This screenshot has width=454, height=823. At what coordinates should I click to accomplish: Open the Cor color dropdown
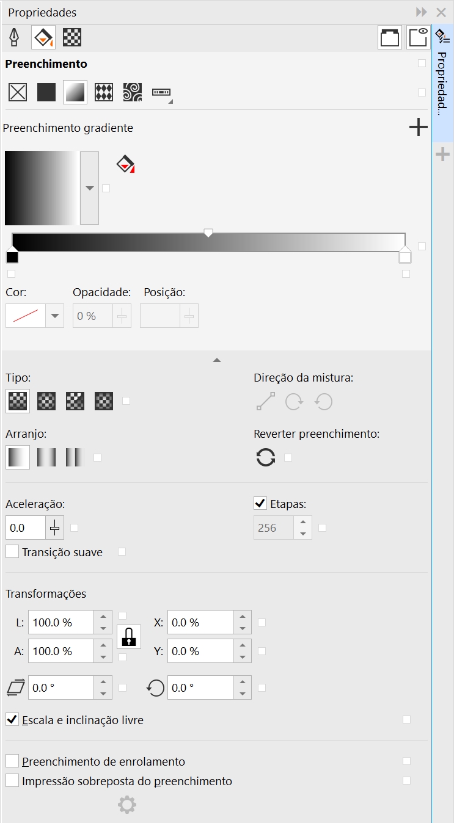(x=55, y=316)
